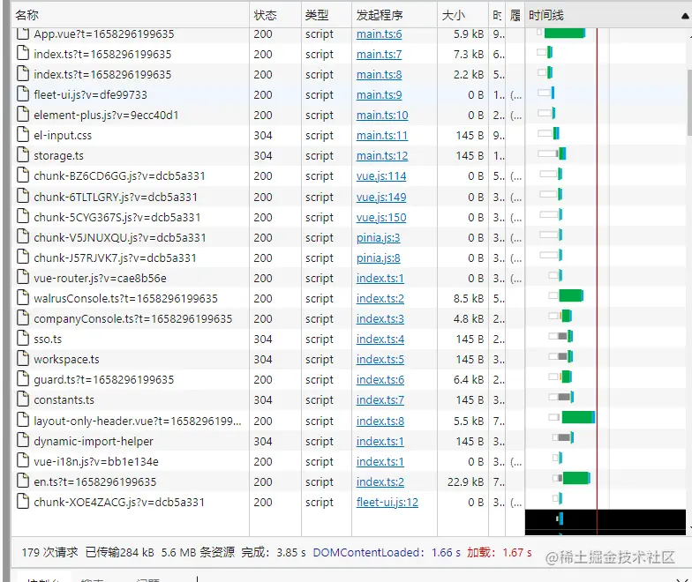Click file icon of App.vue request
Screen dimensions: 692x582
(23, 34)
